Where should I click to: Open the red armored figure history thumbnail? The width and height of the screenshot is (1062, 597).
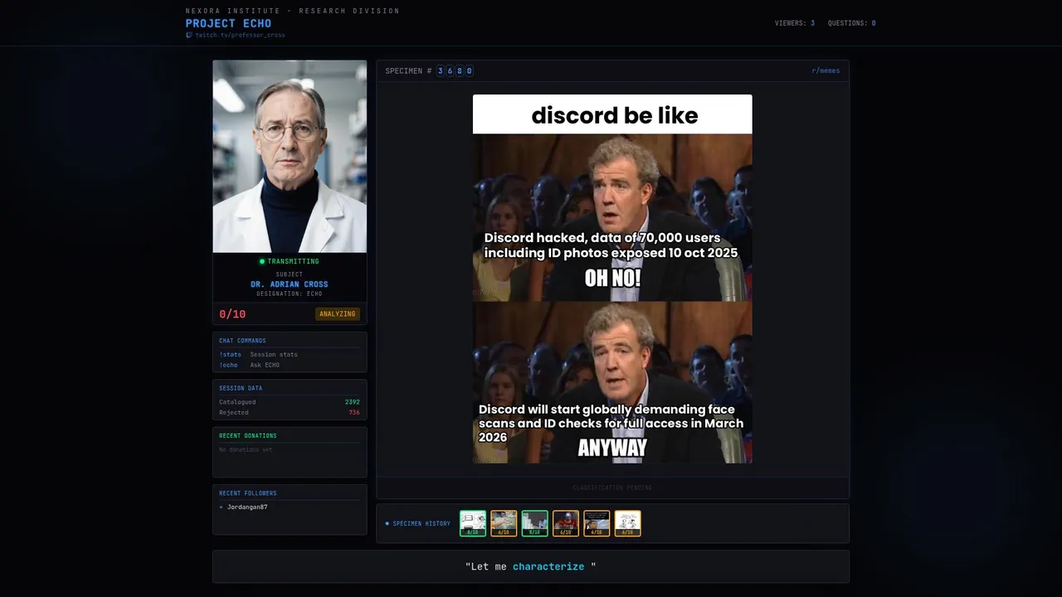(566, 523)
